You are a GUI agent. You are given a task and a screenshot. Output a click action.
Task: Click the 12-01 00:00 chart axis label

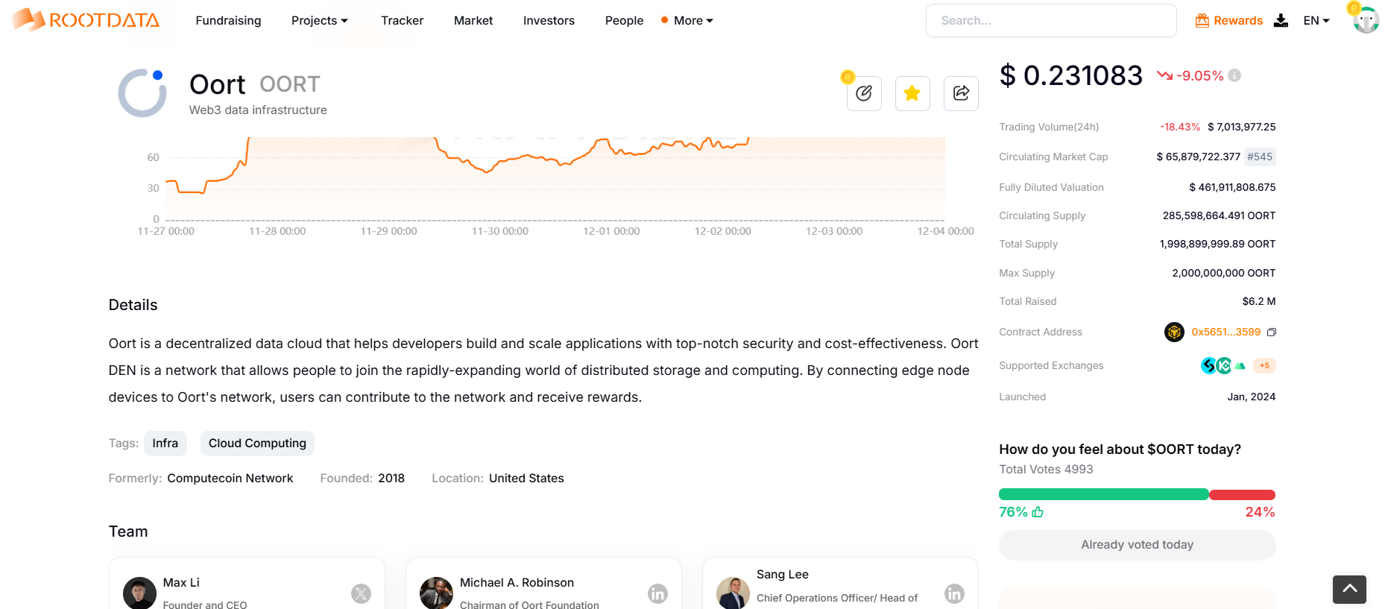[611, 231]
